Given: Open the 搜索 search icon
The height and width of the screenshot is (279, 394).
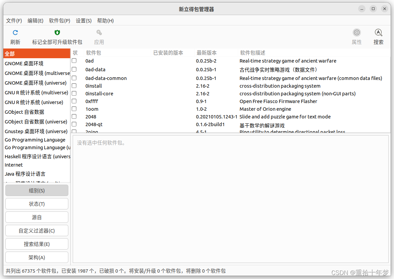Looking at the screenshot, I should 379,33.
